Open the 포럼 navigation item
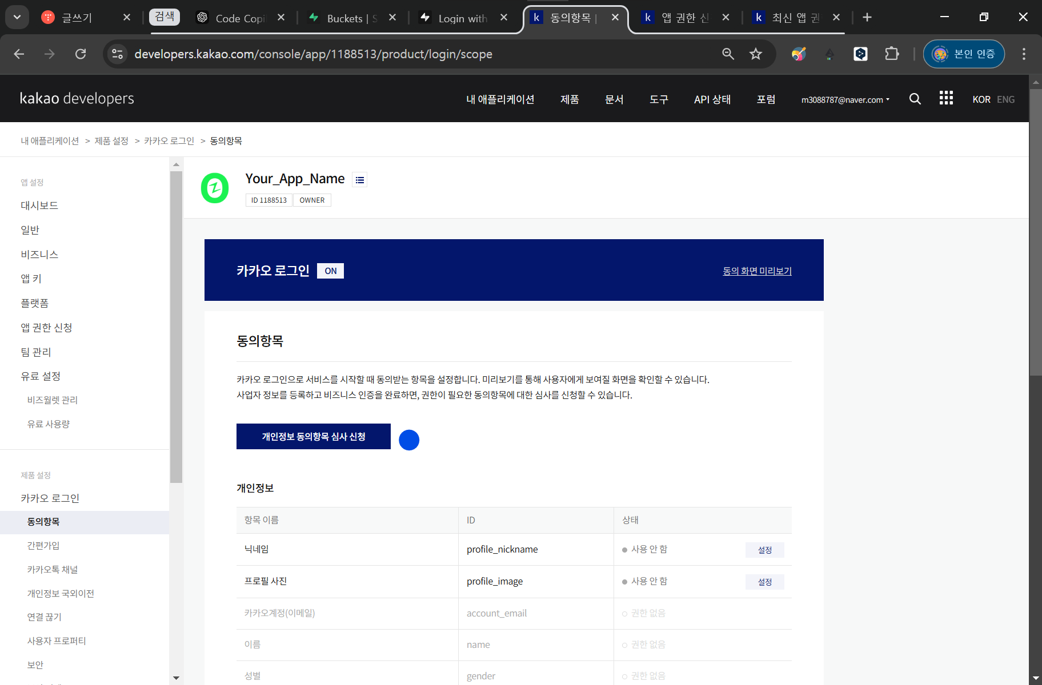This screenshot has width=1042, height=685. (766, 99)
